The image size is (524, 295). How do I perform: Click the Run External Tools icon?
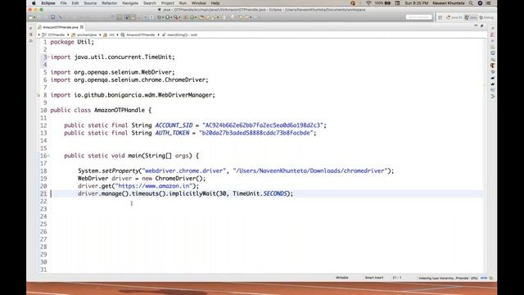(x=176, y=17)
